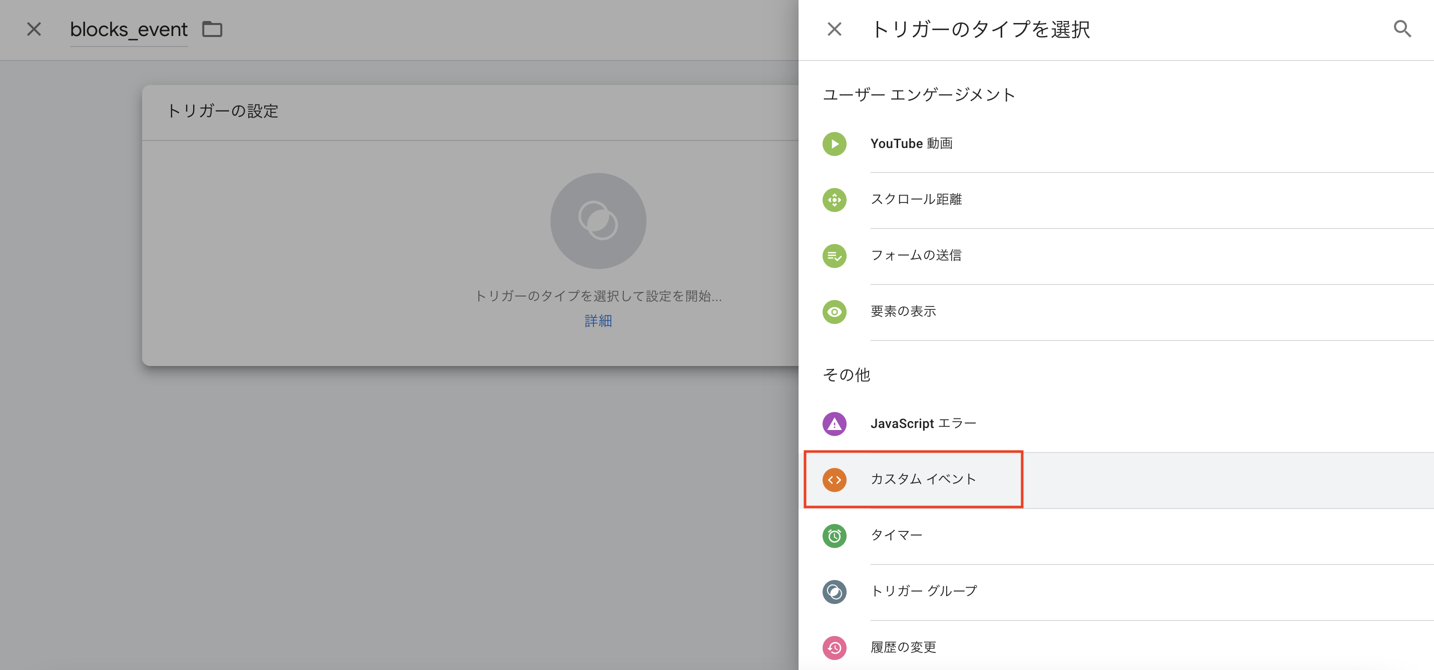Choose タイマー trigger type
Image resolution: width=1434 pixels, height=670 pixels.
[x=1116, y=536]
